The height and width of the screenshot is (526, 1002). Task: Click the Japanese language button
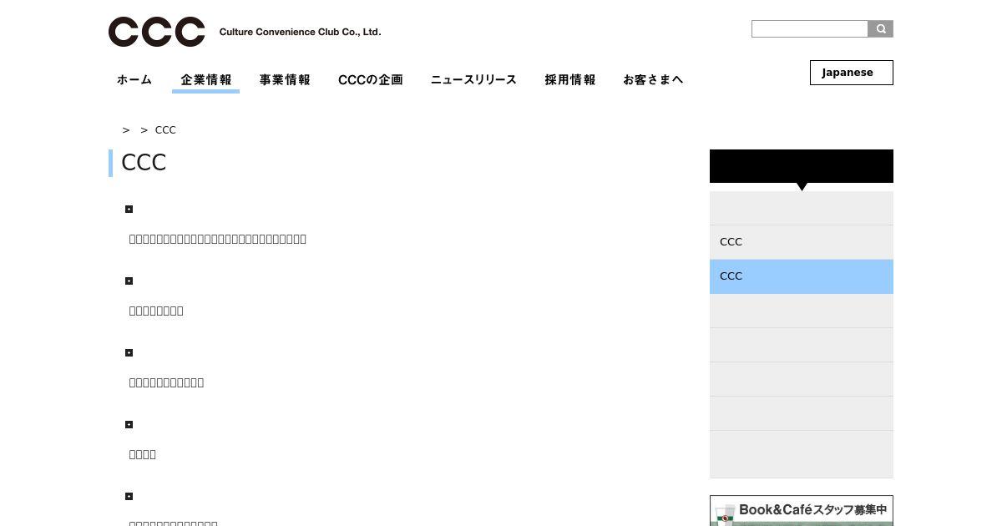852,73
